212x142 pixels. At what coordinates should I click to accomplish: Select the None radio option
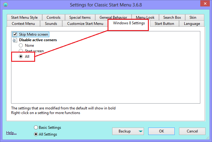[x=21, y=45]
